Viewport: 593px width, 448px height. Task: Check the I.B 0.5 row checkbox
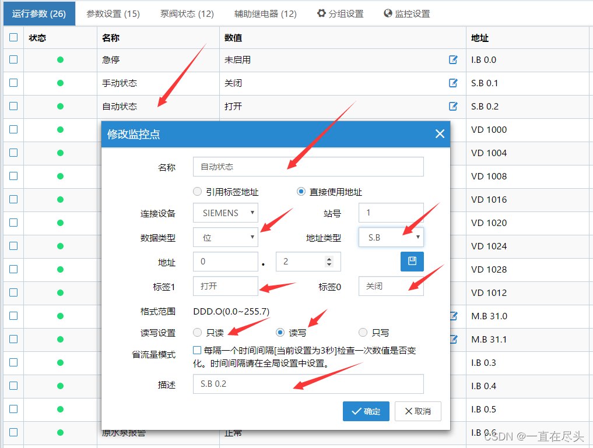[x=13, y=409]
